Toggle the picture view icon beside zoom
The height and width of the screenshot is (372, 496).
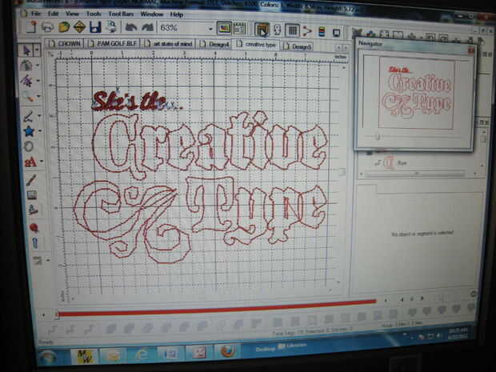[x=224, y=29]
